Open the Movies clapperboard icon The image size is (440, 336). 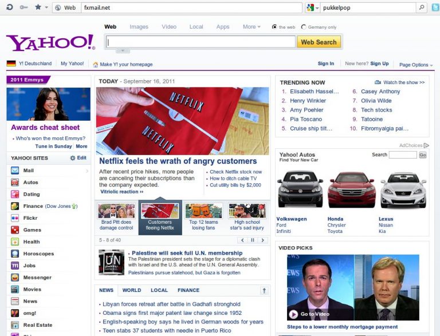pyautogui.click(x=15, y=289)
